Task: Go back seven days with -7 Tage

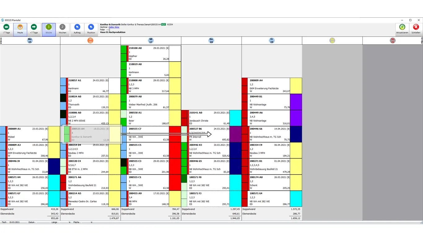Action: 6,29
